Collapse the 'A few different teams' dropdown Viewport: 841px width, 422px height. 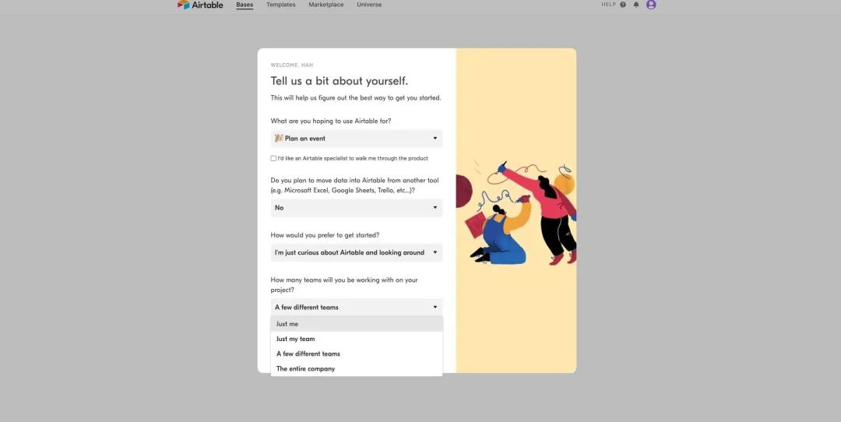tap(357, 308)
